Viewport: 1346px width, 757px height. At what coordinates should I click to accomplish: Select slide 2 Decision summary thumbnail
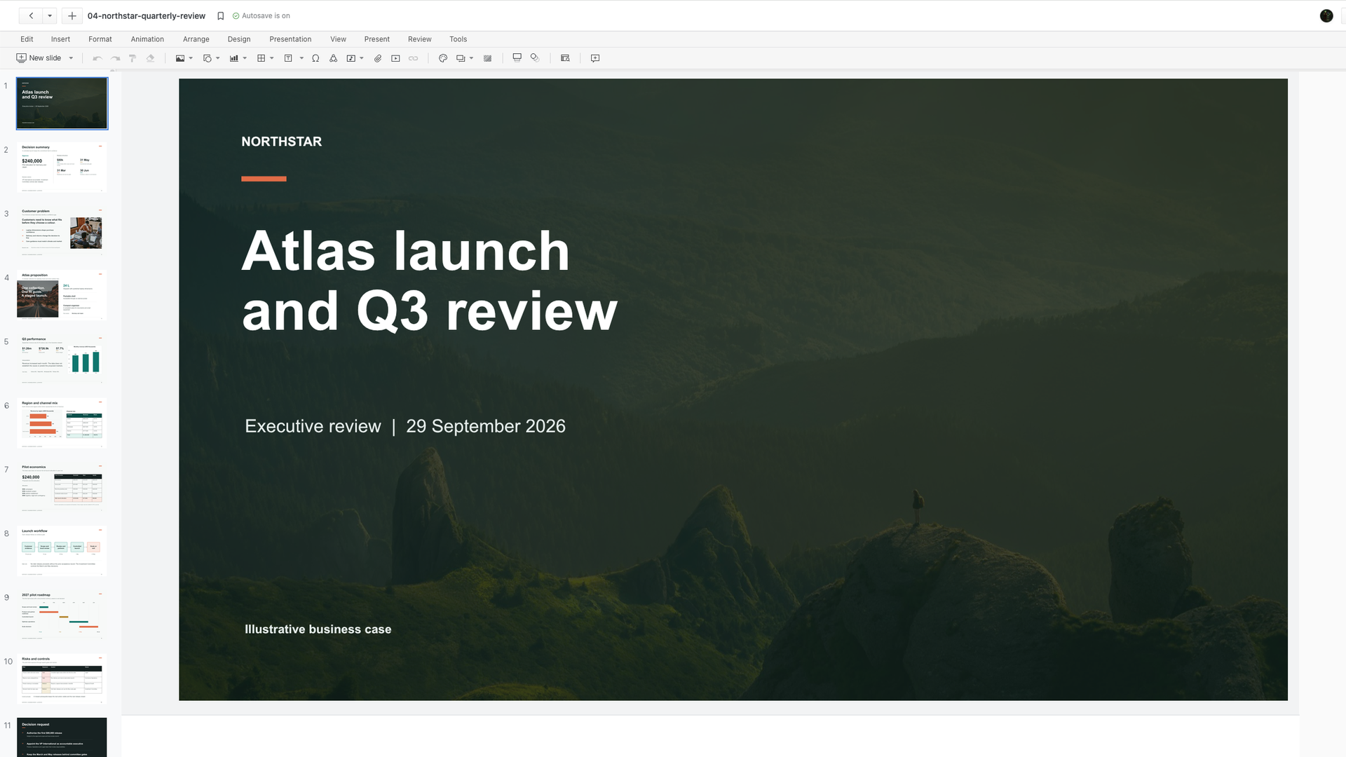[x=62, y=168]
